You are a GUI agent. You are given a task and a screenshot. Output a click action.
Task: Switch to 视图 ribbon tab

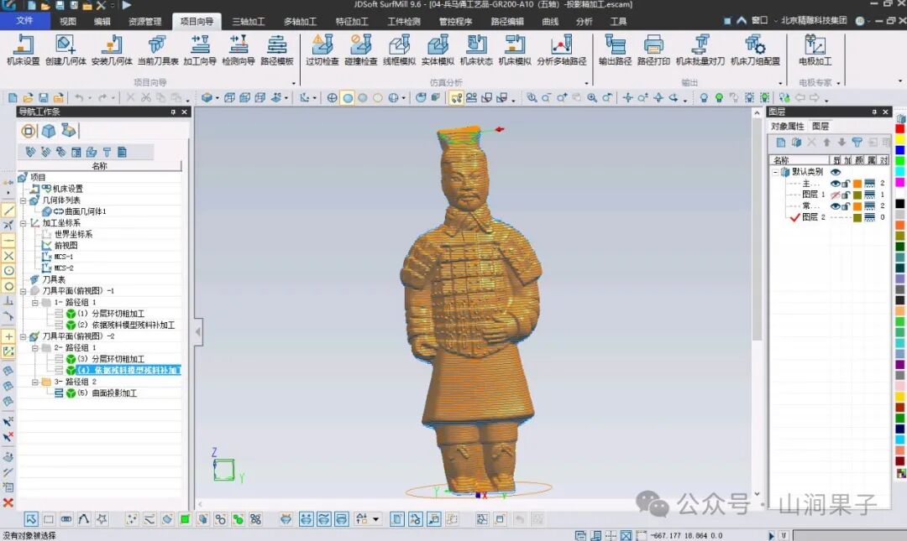coord(68,21)
